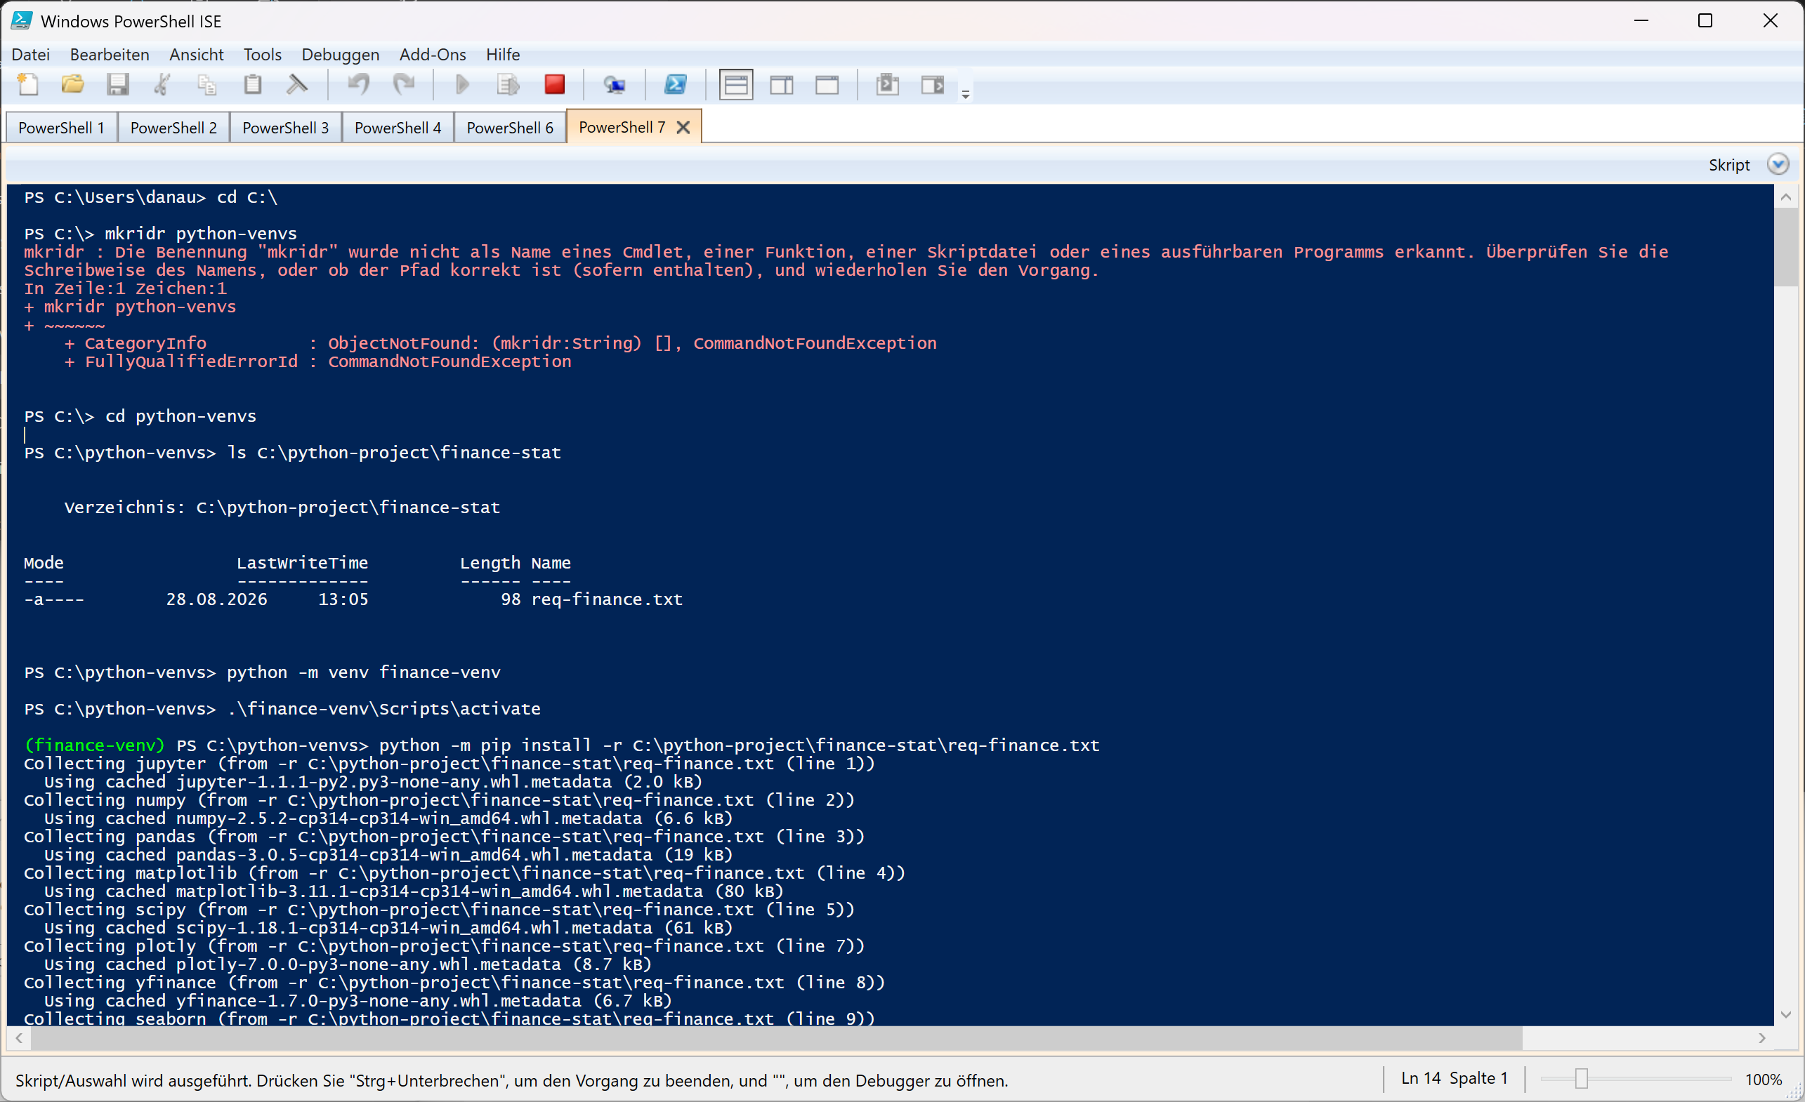
Task: Click the zoom slider handle in status bar
Action: [1582, 1079]
